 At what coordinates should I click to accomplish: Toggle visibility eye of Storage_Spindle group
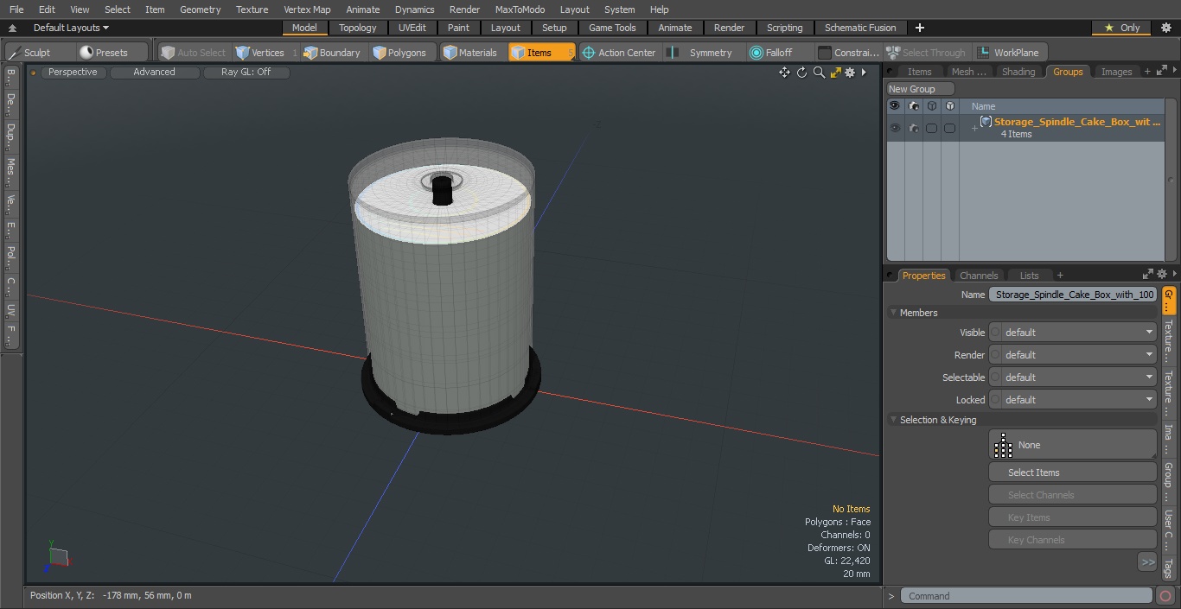pyautogui.click(x=894, y=128)
